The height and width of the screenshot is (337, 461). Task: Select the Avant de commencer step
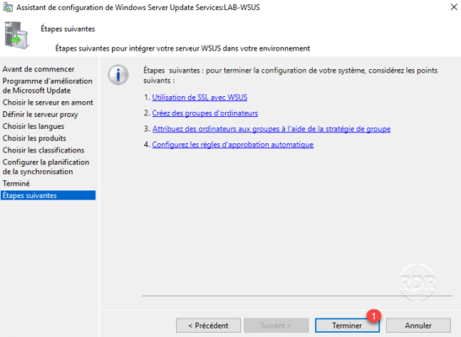tap(39, 69)
